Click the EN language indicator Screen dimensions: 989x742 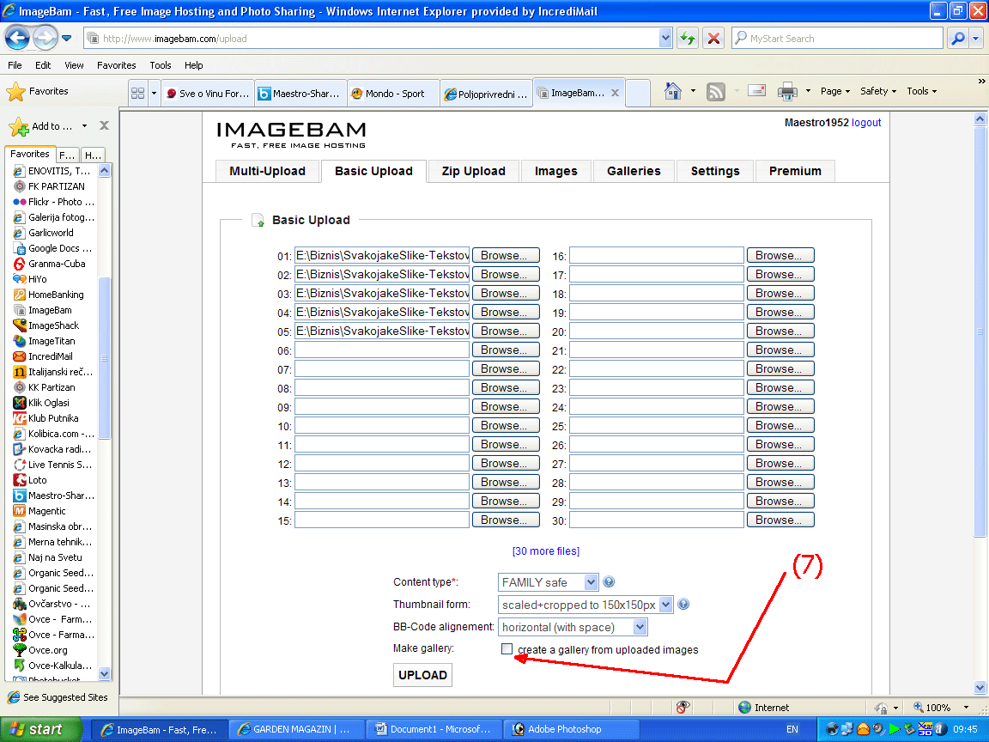point(792,729)
